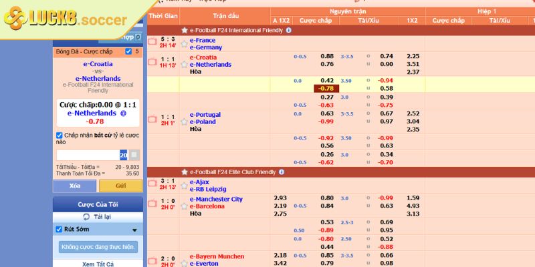Click the live TV icon for e-Portugal match

point(152,119)
